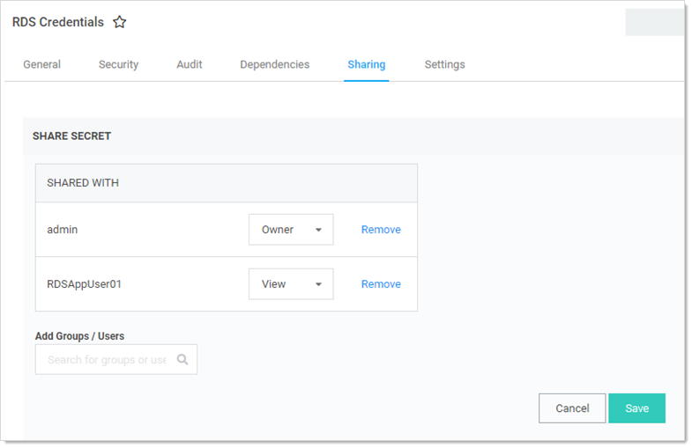Remove admin from shared users
The width and height of the screenshot is (692, 448).
381,230
